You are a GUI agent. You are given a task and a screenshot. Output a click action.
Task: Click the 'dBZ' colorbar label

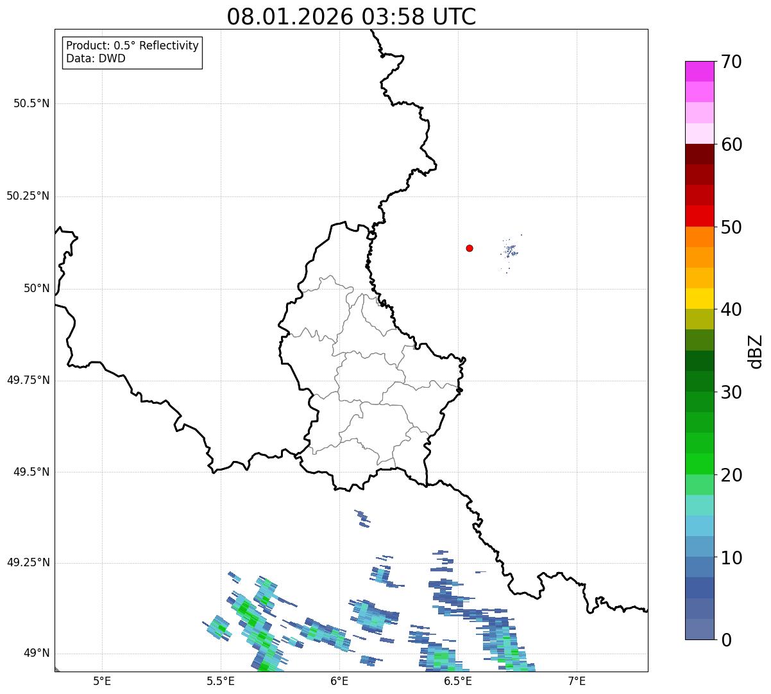pyautogui.click(x=756, y=351)
